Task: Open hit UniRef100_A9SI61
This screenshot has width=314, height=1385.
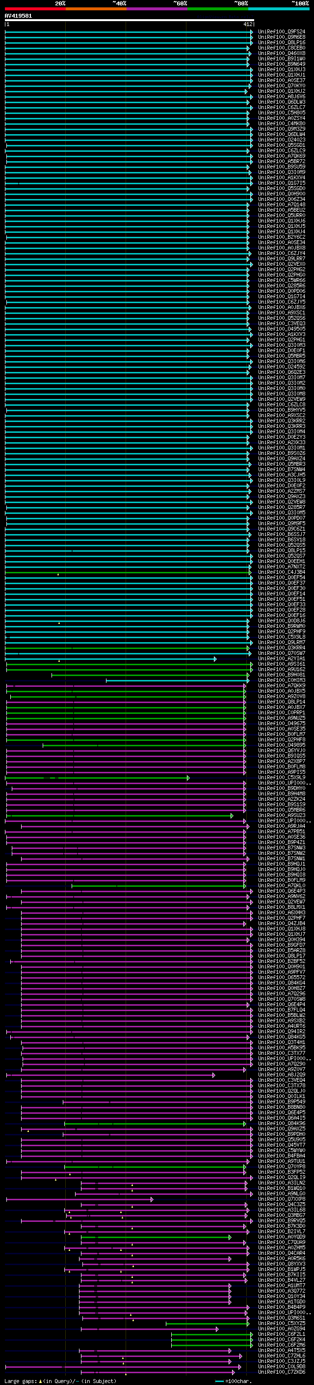Action: [282, 664]
